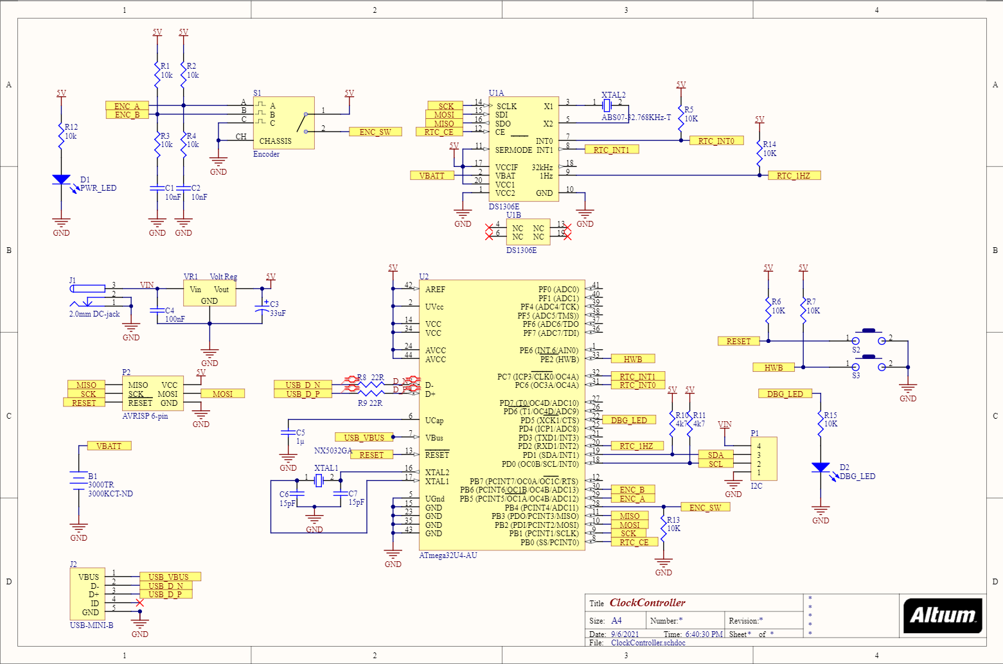Select the U1B DS1306E NC pin block
Screen dimensions: 1003x664
528,232
